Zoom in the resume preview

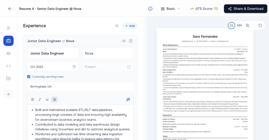(x=247, y=25)
